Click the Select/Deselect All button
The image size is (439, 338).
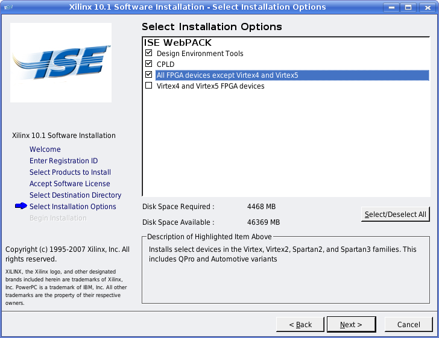pyautogui.click(x=395, y=214)
